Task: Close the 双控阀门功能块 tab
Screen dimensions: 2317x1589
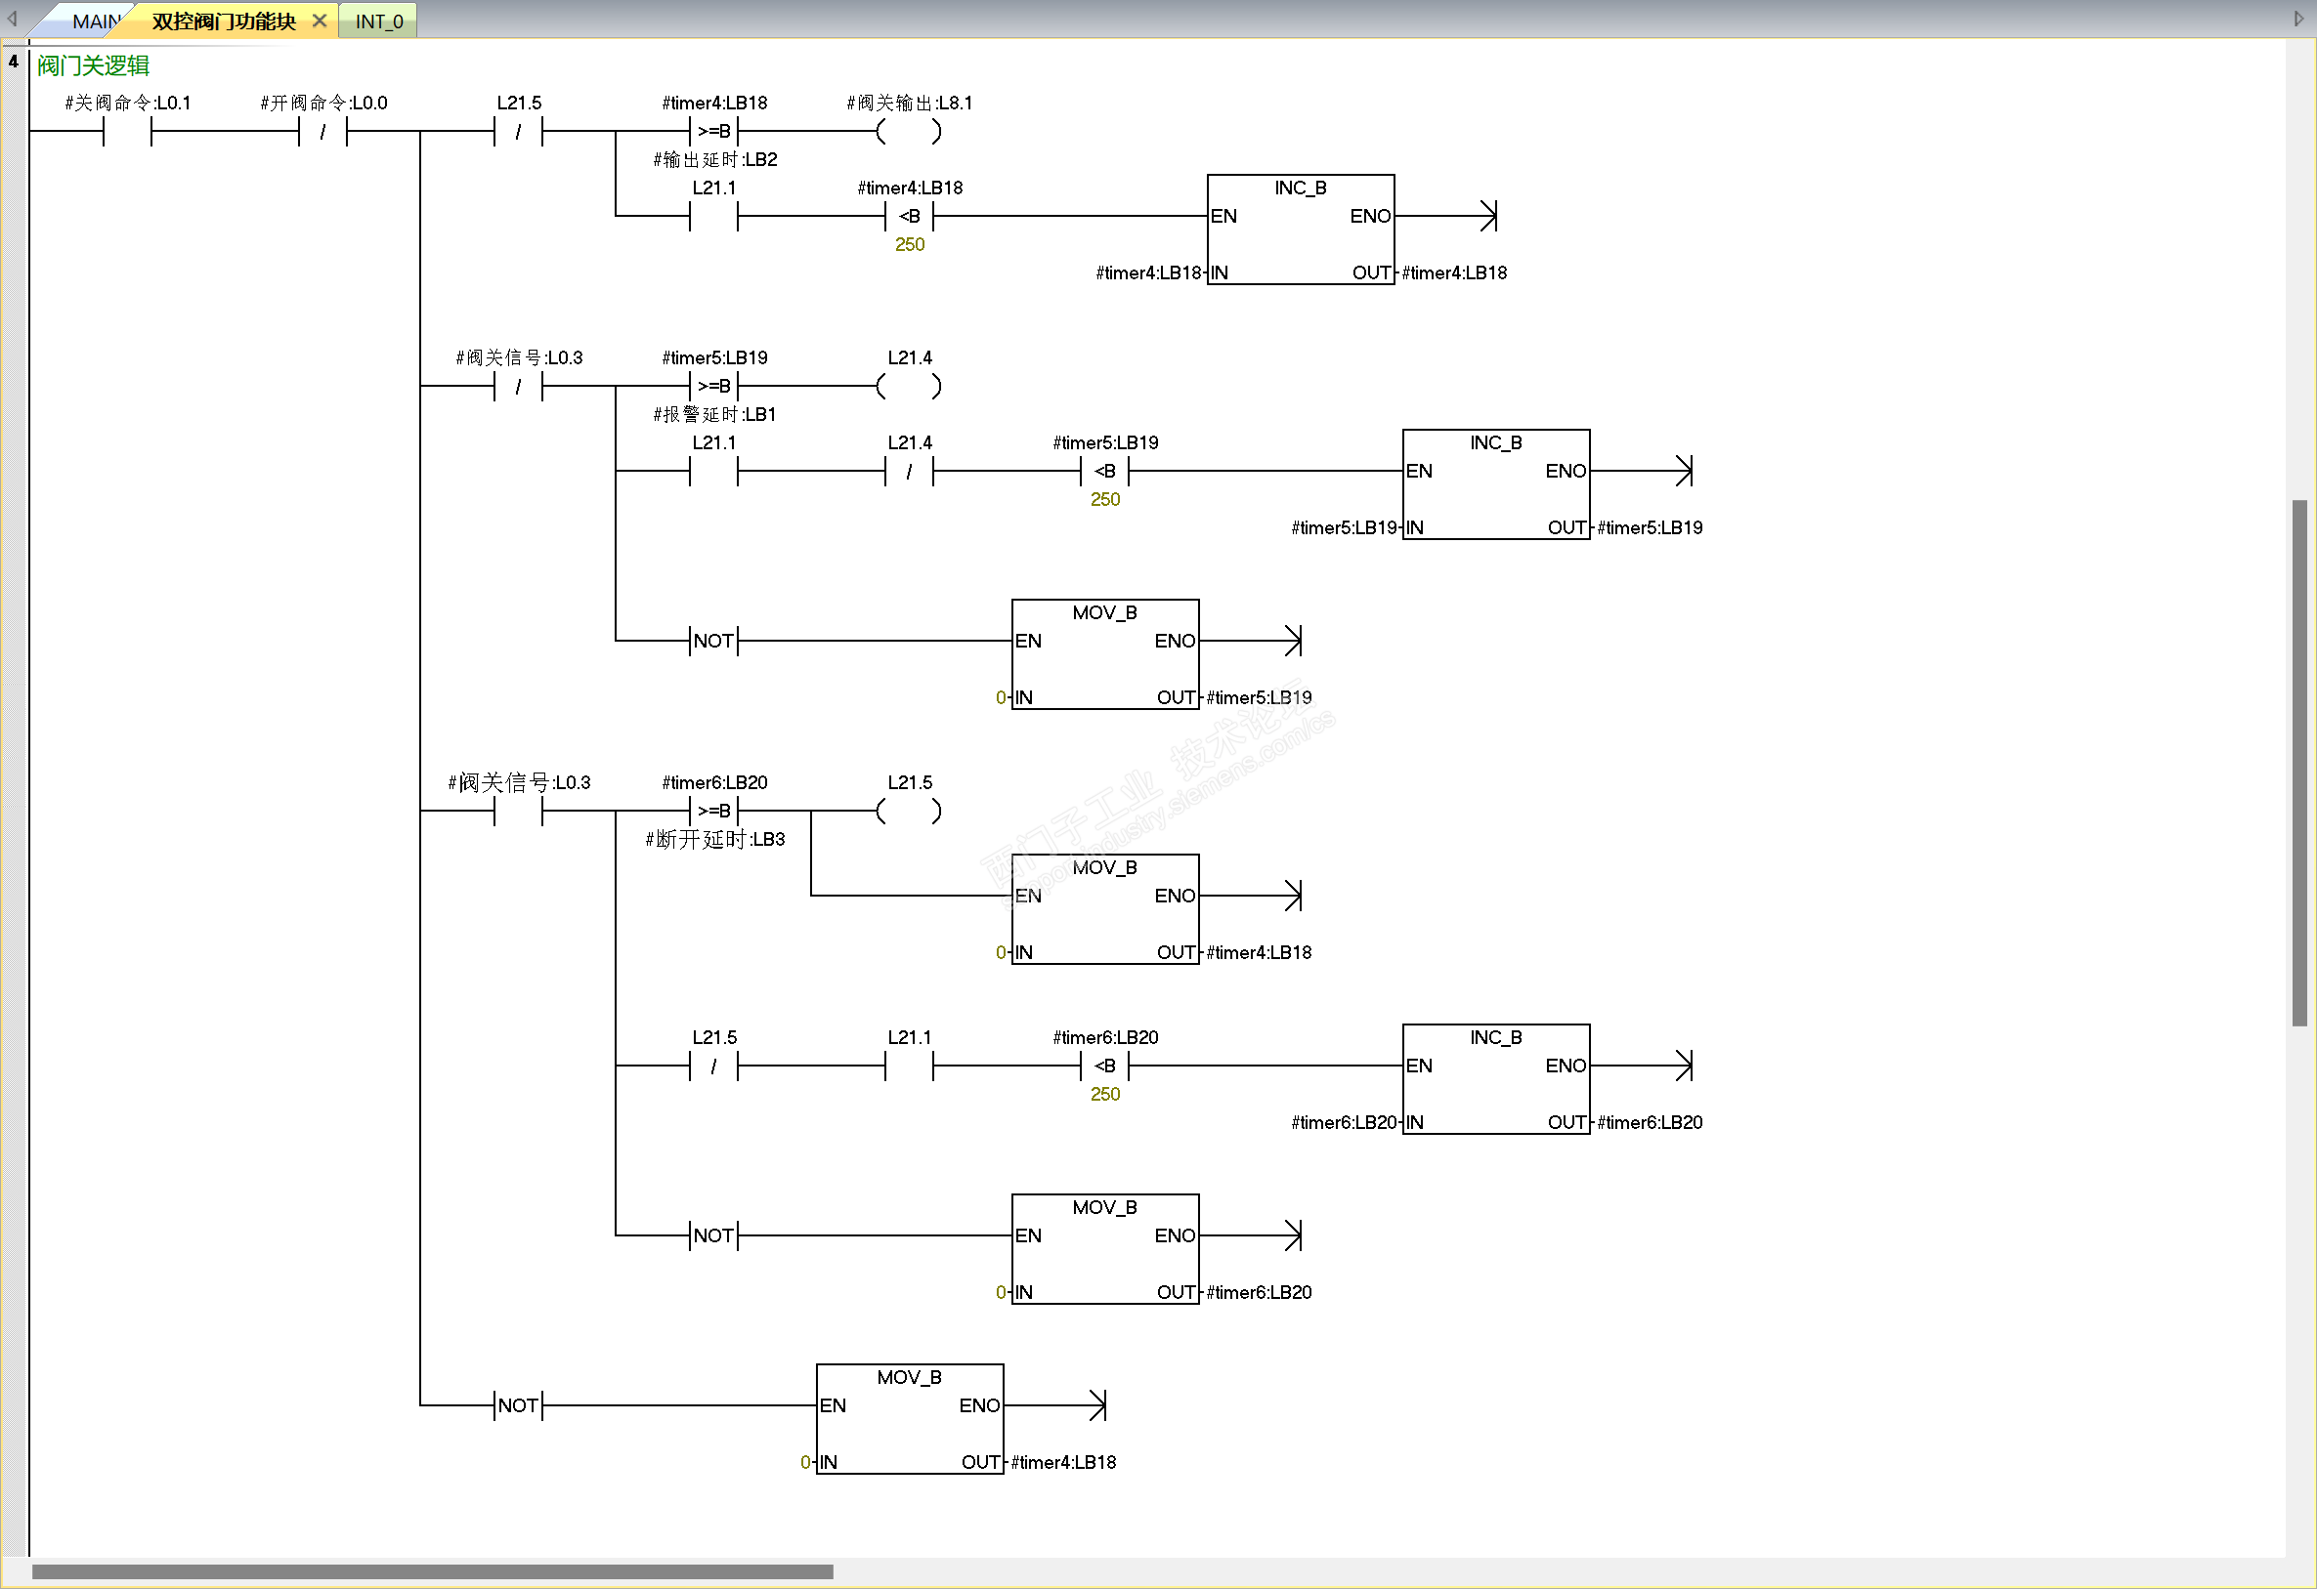Action: tap(319, 20)
